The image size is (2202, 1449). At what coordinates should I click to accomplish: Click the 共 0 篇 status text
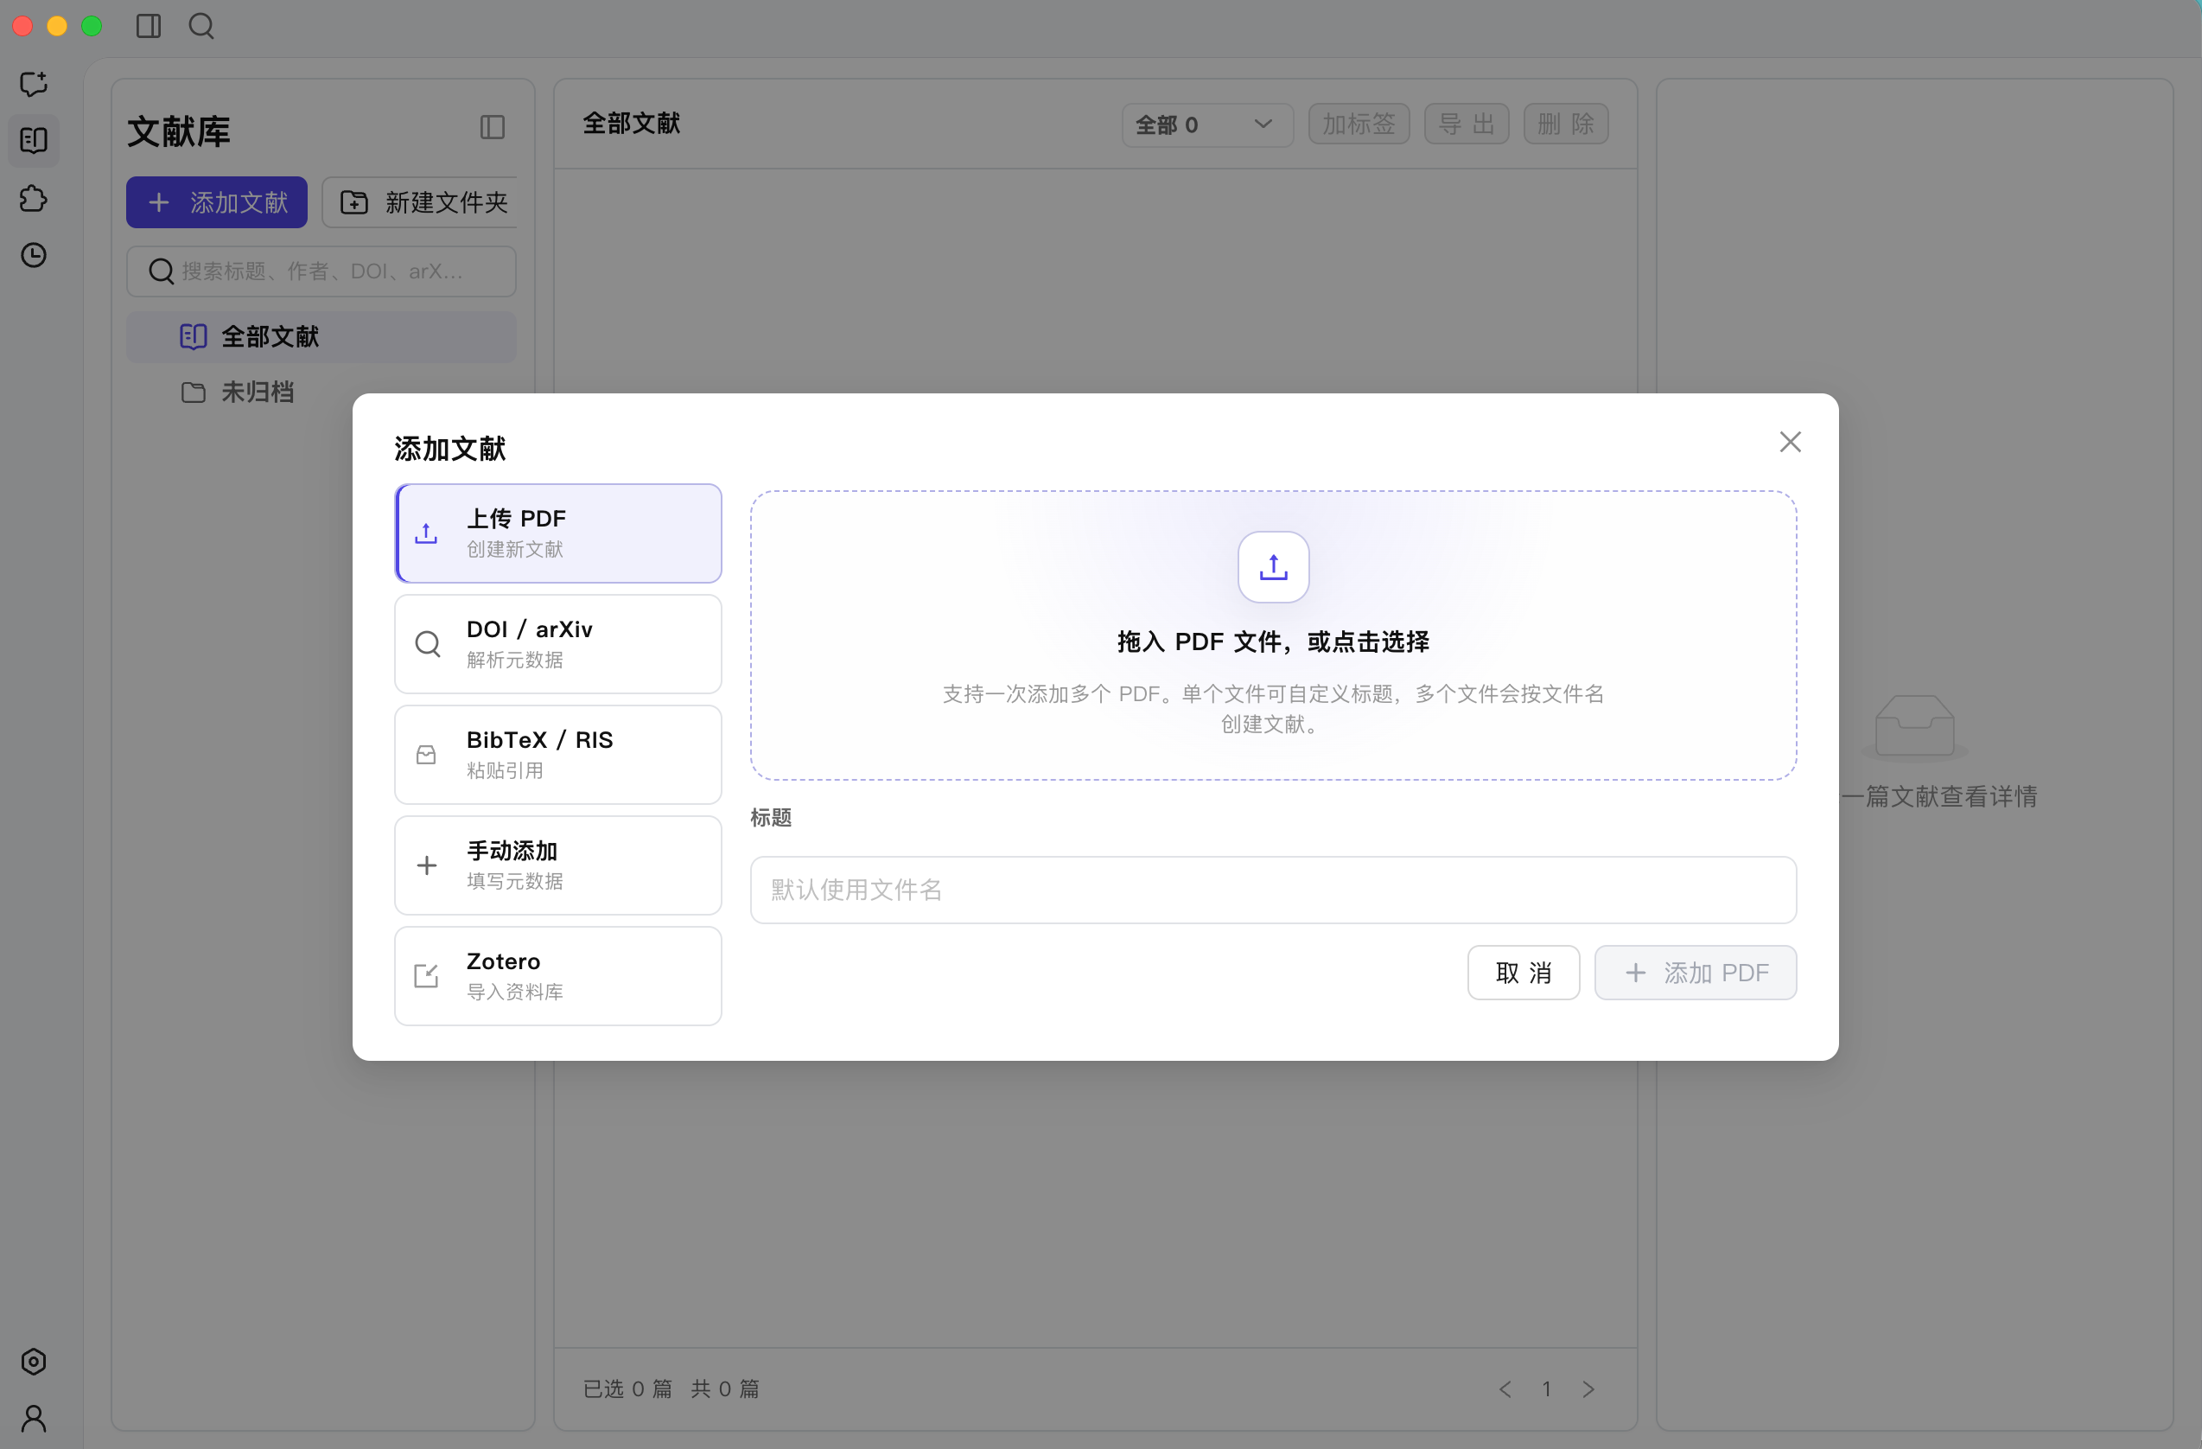tap(724, 1388)
